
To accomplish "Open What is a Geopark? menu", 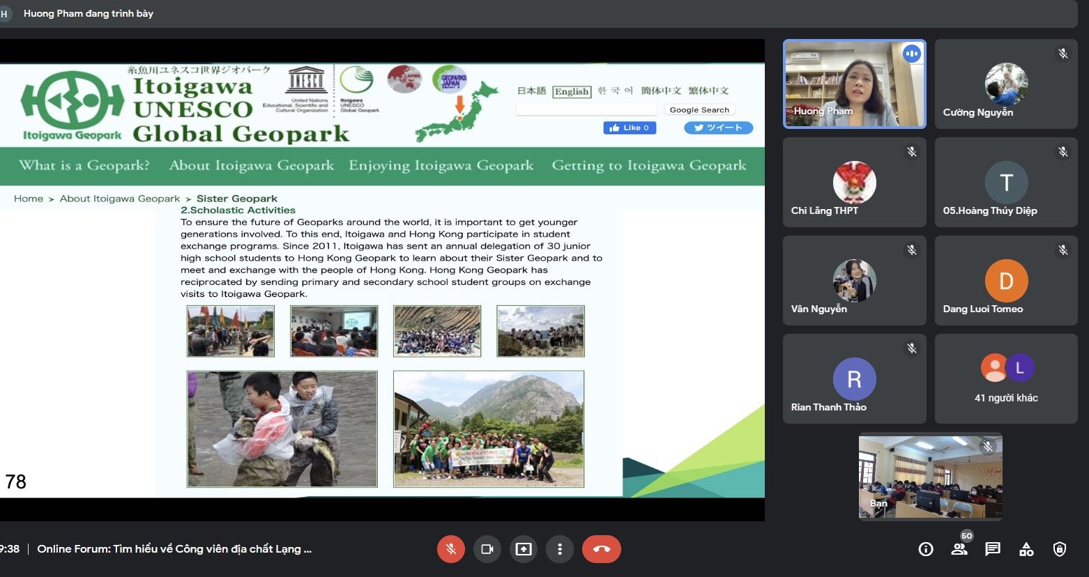I will (84, 165).
